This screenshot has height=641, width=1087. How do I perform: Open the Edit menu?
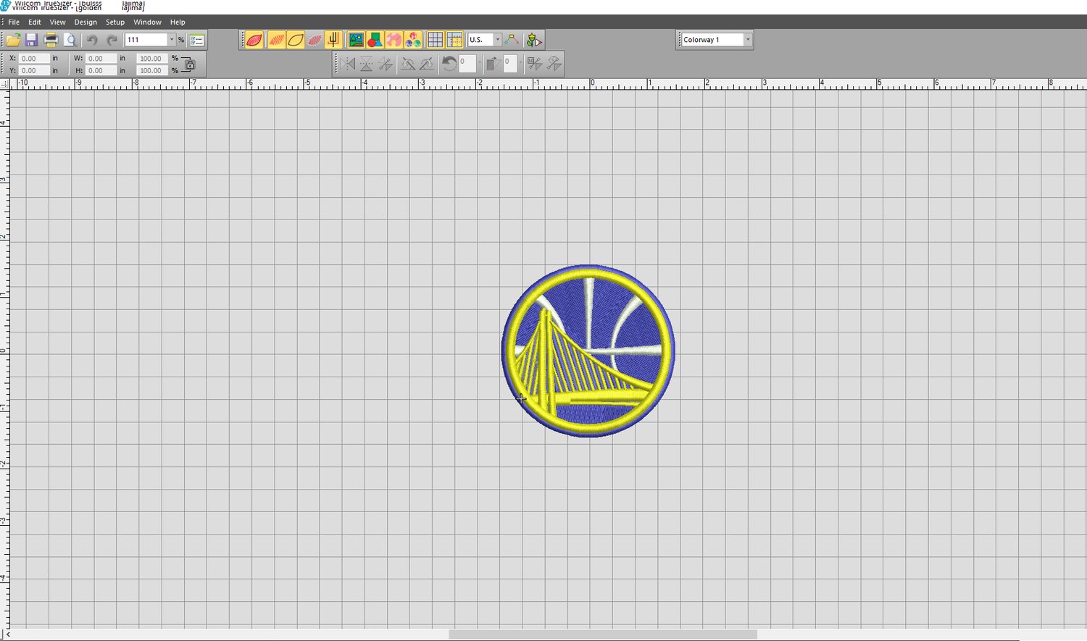coord(34,22)
